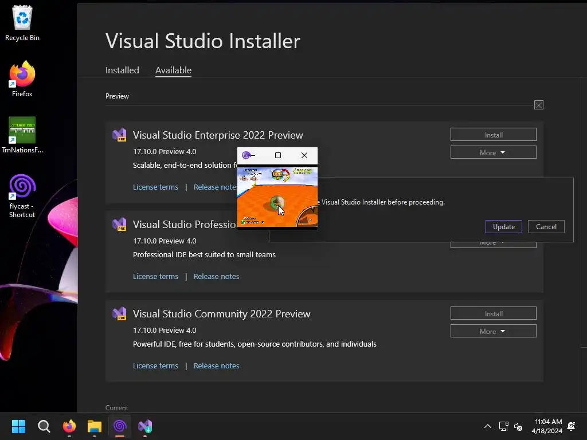
Task: Open Release notes for Community 2022 Preview
Action: (x=216, y=366)
